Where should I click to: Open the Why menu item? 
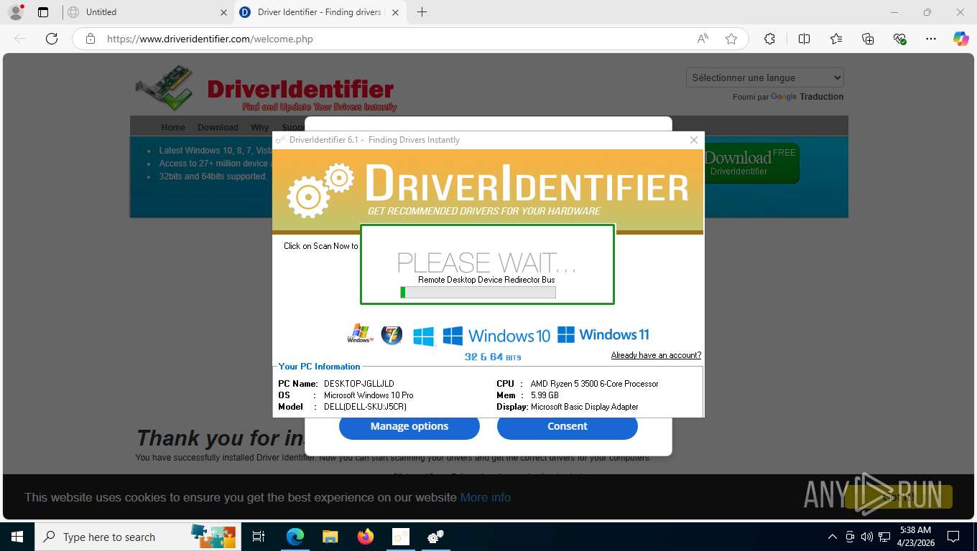[259, 127]
